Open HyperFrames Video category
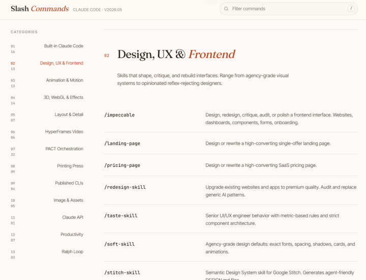The image size is (366, 280). [x=47, y=134]
